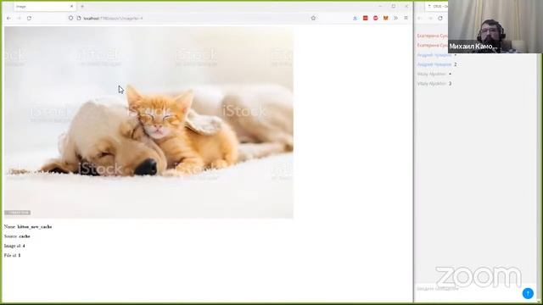Go back in the left browser window
This screenshot has height=305, width=543.
9,19
